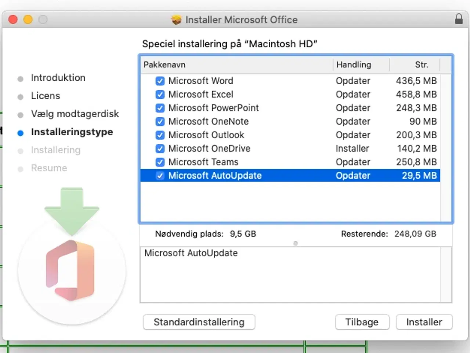
Task: Click the 458,8 MB size value
Action: point(416,95)
